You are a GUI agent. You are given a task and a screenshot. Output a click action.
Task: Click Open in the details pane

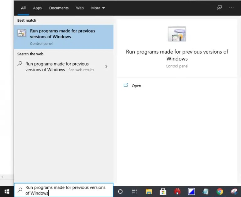point(136,86)
